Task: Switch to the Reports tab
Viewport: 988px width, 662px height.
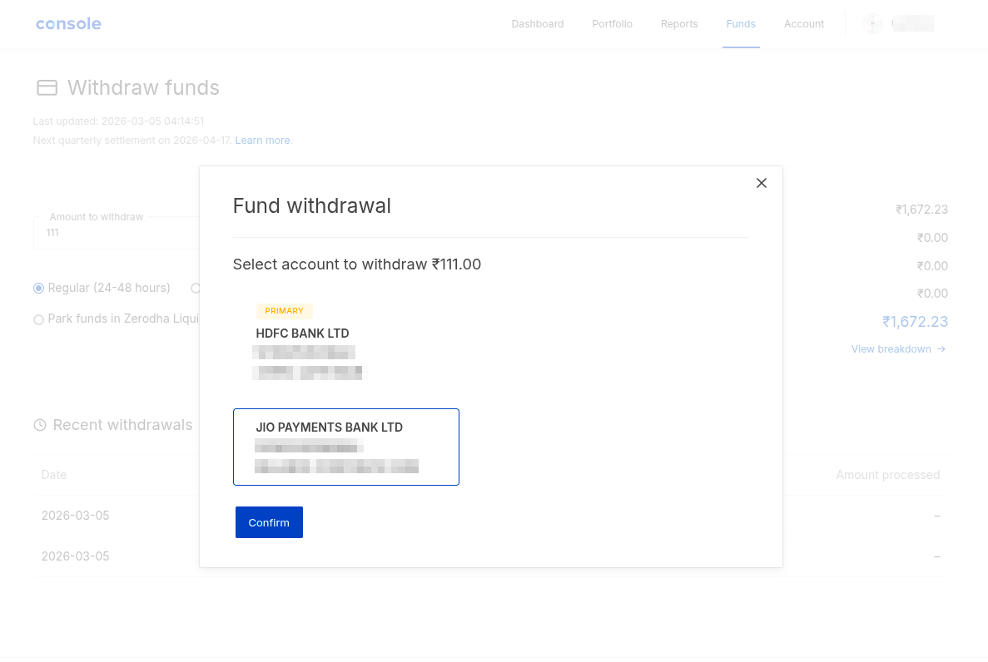Action: coord(679,24)
